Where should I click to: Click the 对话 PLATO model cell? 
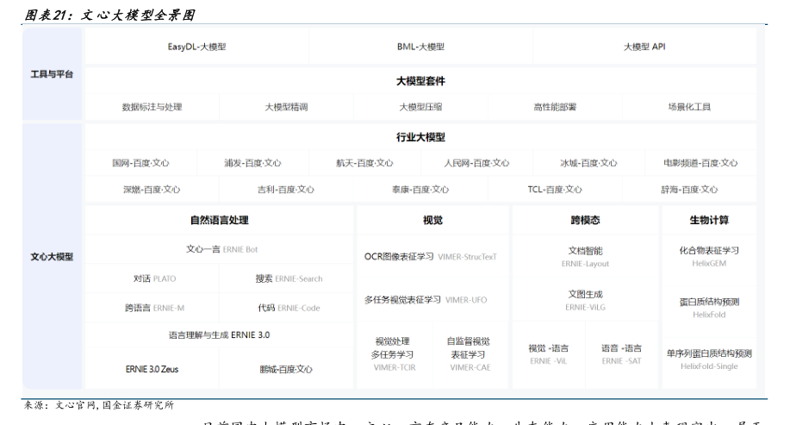(154, 278)
